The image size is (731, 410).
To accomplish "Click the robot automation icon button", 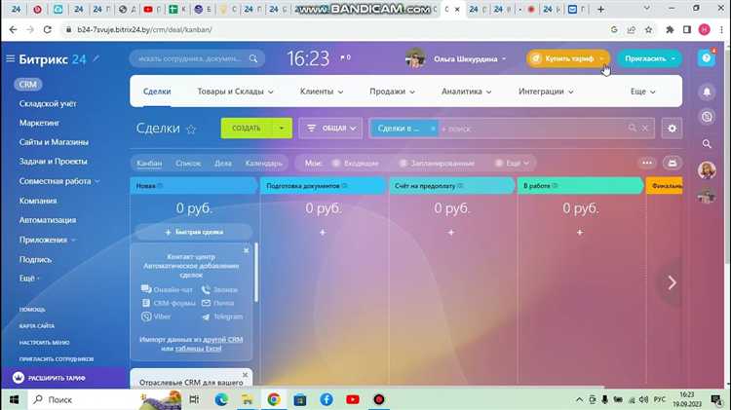I will (672, 163).
